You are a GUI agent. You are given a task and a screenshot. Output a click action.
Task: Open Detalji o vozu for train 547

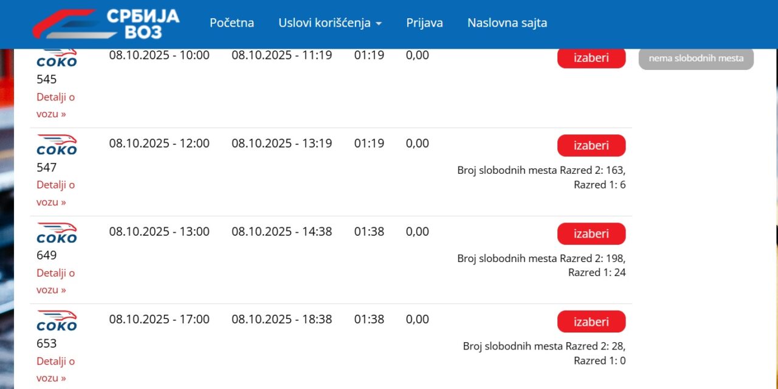click(x=55, y=193)
